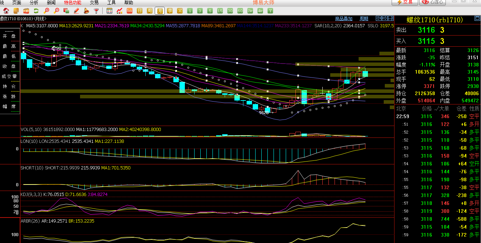The height and width of the screenshot is (243, 481).
Task: Switch to 60-minute chart period
Action: pyautogui.click(x=240, y=11)
